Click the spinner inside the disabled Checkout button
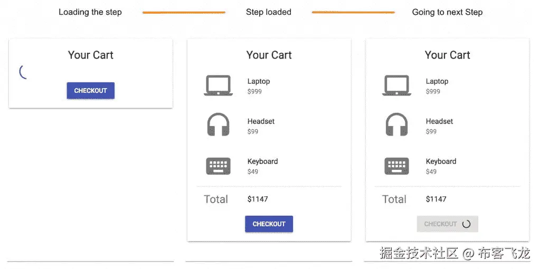The height and width of the screenshot is (269, 539). tap(466, 224)
